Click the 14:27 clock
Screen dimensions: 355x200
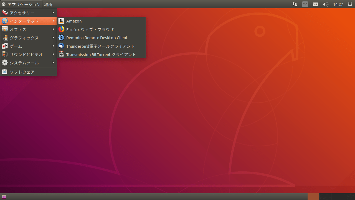[x=338, y=4]
